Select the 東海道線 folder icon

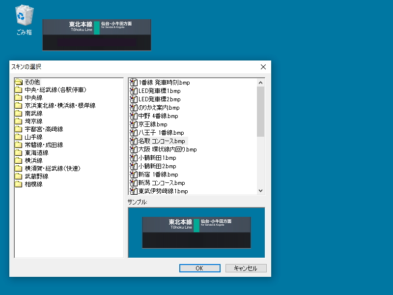pyautogui.click(x=19, y=153)
